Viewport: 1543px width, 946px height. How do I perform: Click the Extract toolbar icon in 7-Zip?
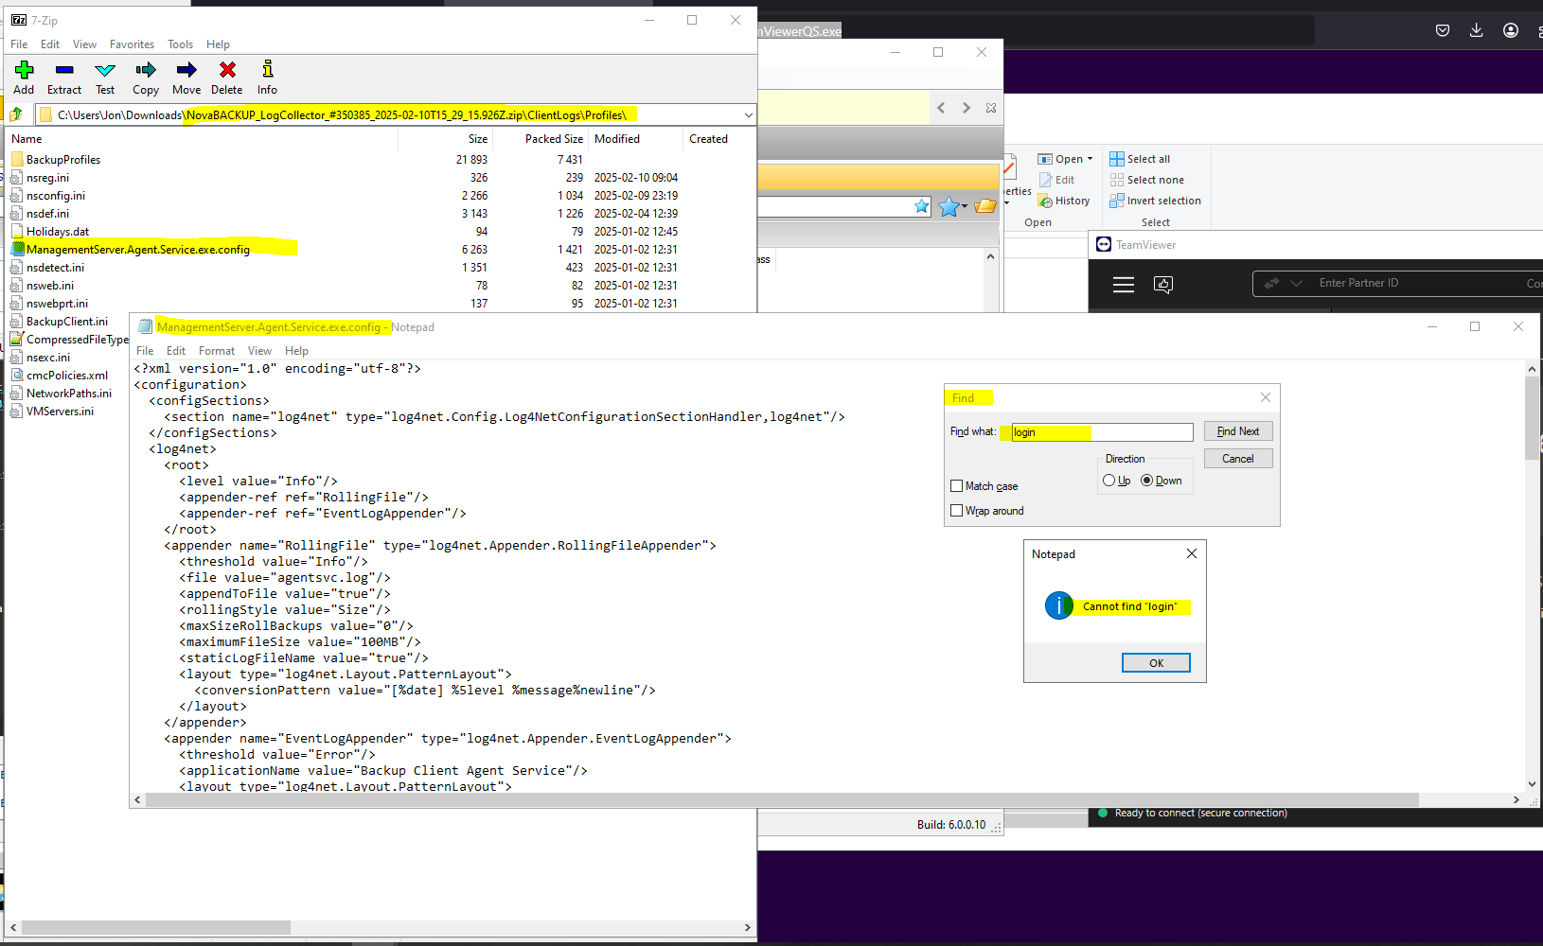(x=64, y=77)
